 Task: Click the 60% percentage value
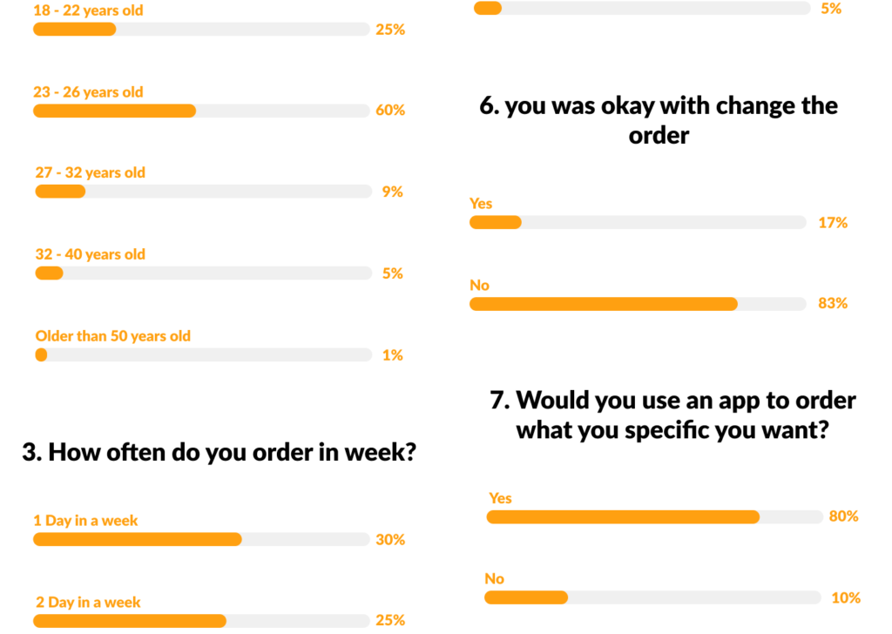pyautogui.click(x=390, y=111)
